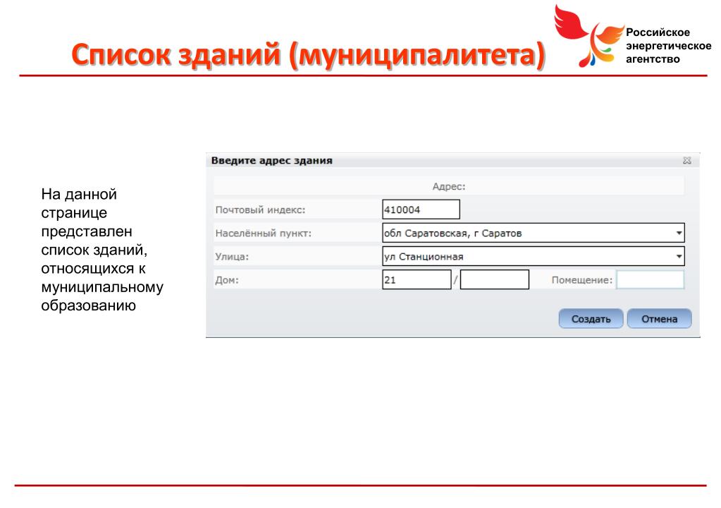Click the Отмена button
The image size is (721, 508).
click(660, 318)
